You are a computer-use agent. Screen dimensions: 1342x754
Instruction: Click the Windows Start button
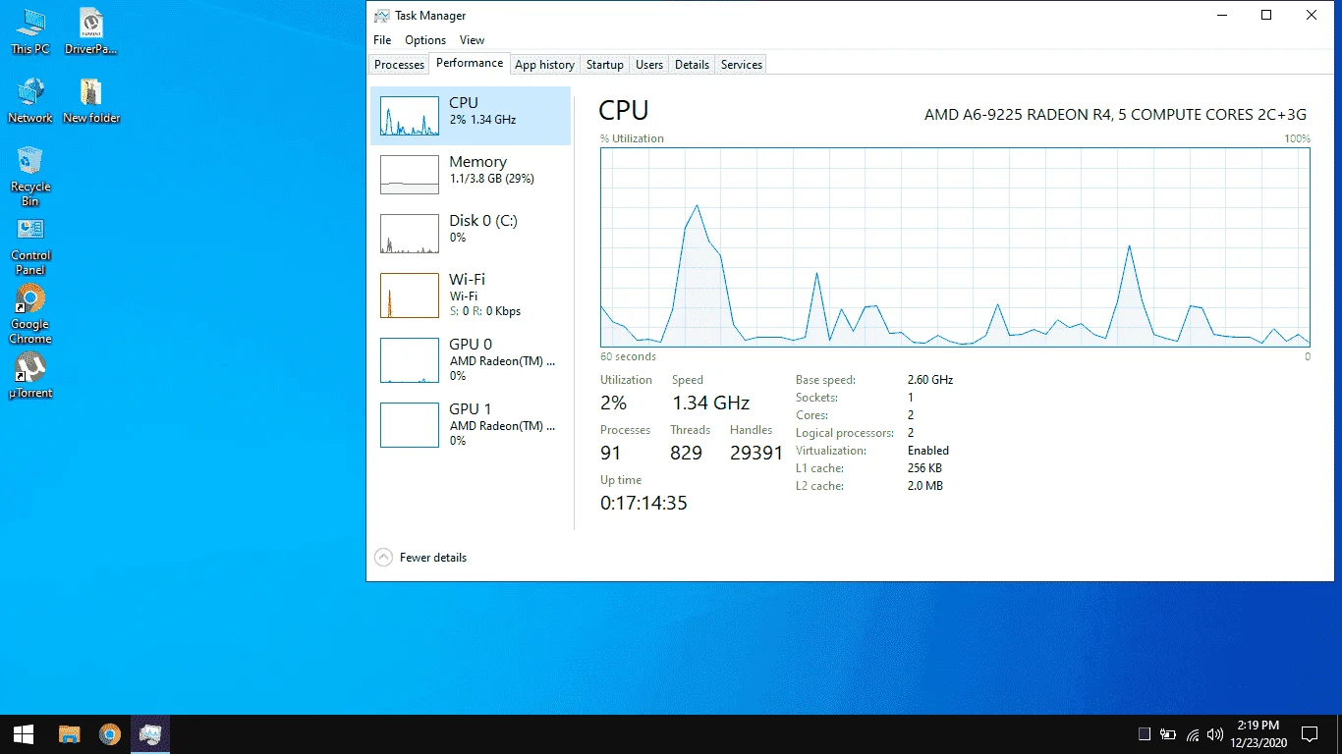pyautogui.click(x=24, y=734)
